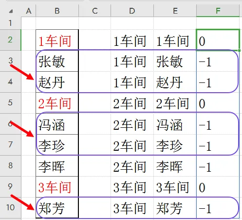The image size is (242, 220).
Task: Select column A header
Action: point(29,11)
